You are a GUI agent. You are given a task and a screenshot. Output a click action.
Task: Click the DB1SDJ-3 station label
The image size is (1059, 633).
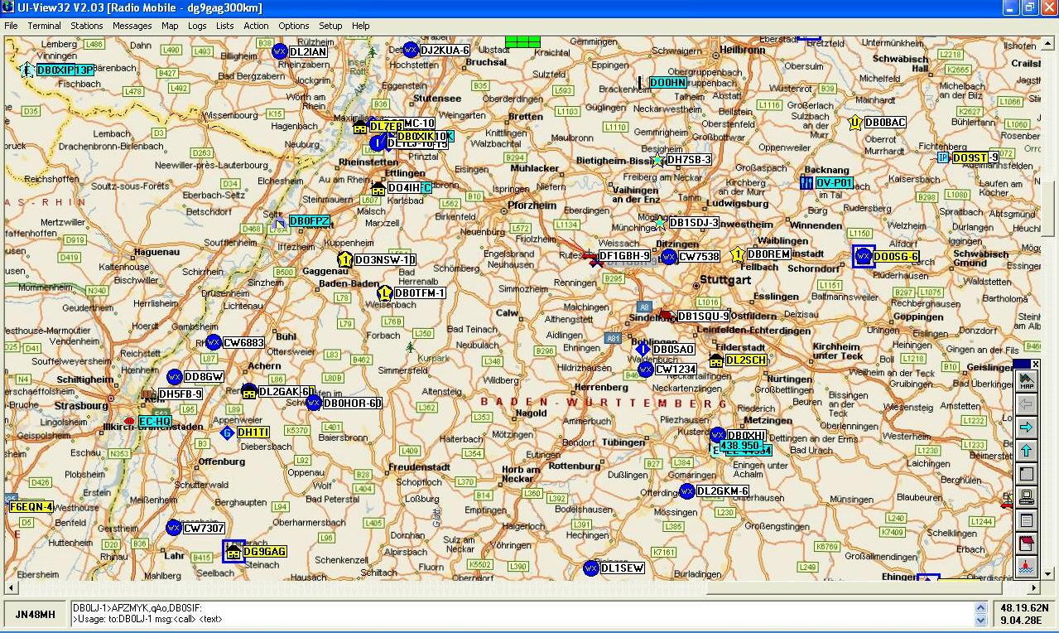coord(694,223)
